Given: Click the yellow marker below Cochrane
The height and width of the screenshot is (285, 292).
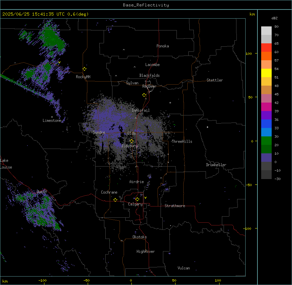Looking at the screenshot, I should point(115,200).
